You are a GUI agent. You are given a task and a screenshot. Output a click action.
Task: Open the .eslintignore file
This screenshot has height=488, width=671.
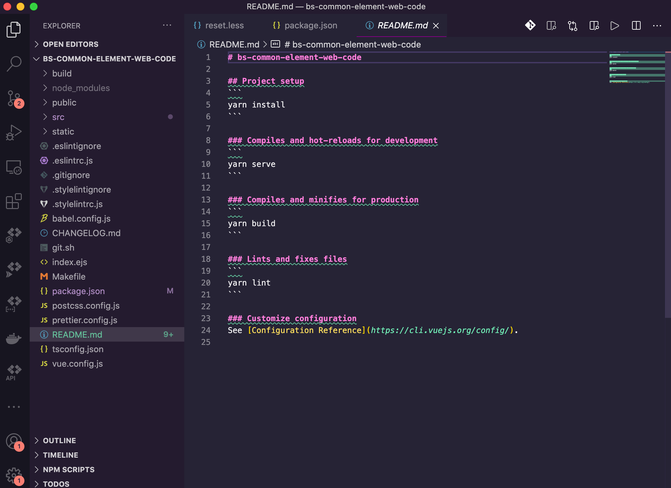tap(107, 146)
